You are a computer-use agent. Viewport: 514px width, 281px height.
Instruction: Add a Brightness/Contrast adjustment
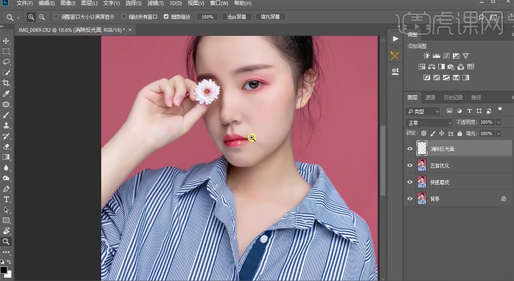(x=426, y=56)
